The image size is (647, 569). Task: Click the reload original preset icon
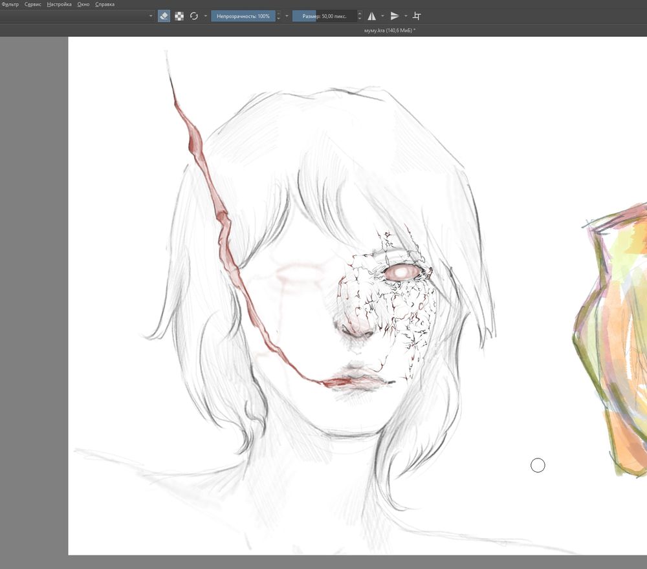[194, 16]
